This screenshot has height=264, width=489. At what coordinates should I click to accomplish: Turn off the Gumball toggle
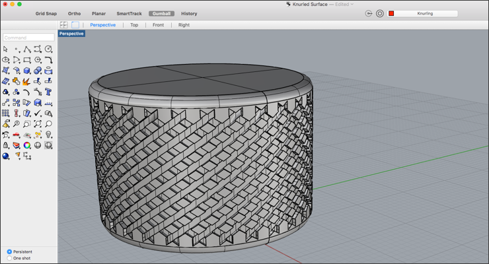pyautogui.click(x=161, y=14)
